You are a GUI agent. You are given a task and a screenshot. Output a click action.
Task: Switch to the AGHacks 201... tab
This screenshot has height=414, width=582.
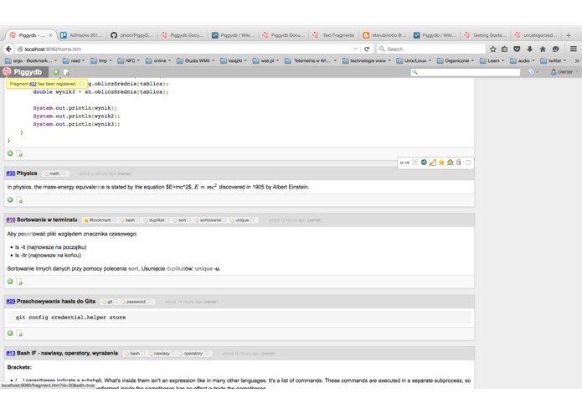tap(82, 35)
